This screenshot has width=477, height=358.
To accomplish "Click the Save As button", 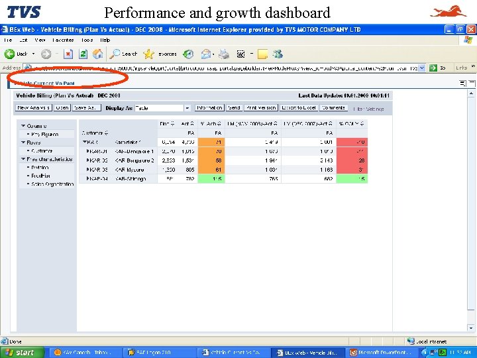I will pos(86,108).
